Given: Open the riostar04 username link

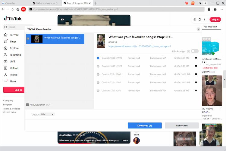Looking at the screenshot, I should 65,135.
